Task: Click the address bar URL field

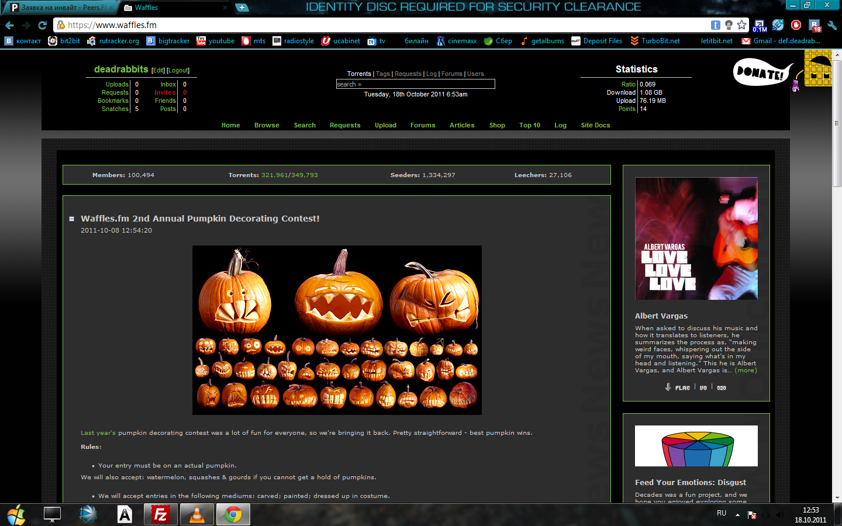Action: (386, 25)
